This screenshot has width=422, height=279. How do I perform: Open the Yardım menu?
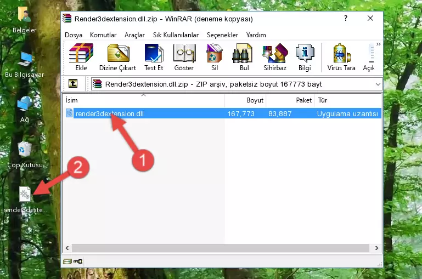(256, 35)
